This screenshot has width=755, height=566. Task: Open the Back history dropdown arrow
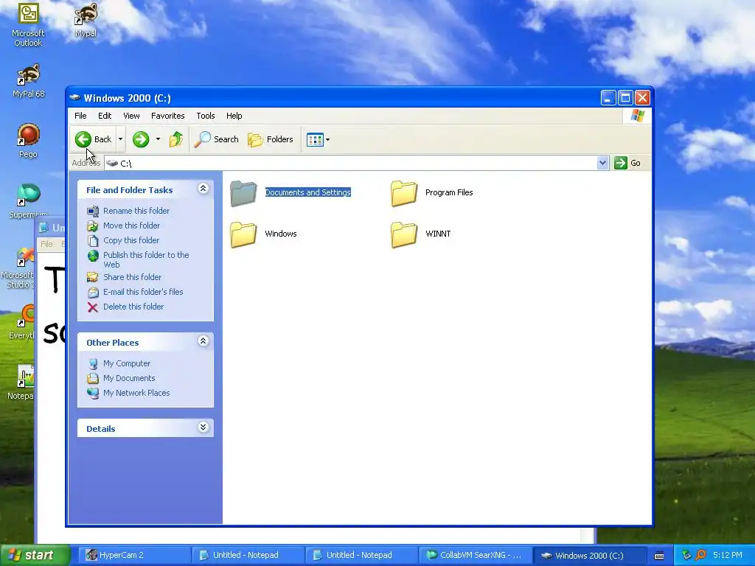click(x=120, y=139)
